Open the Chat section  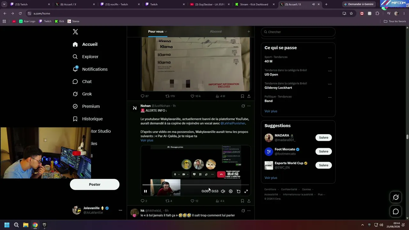pos(82,81)
